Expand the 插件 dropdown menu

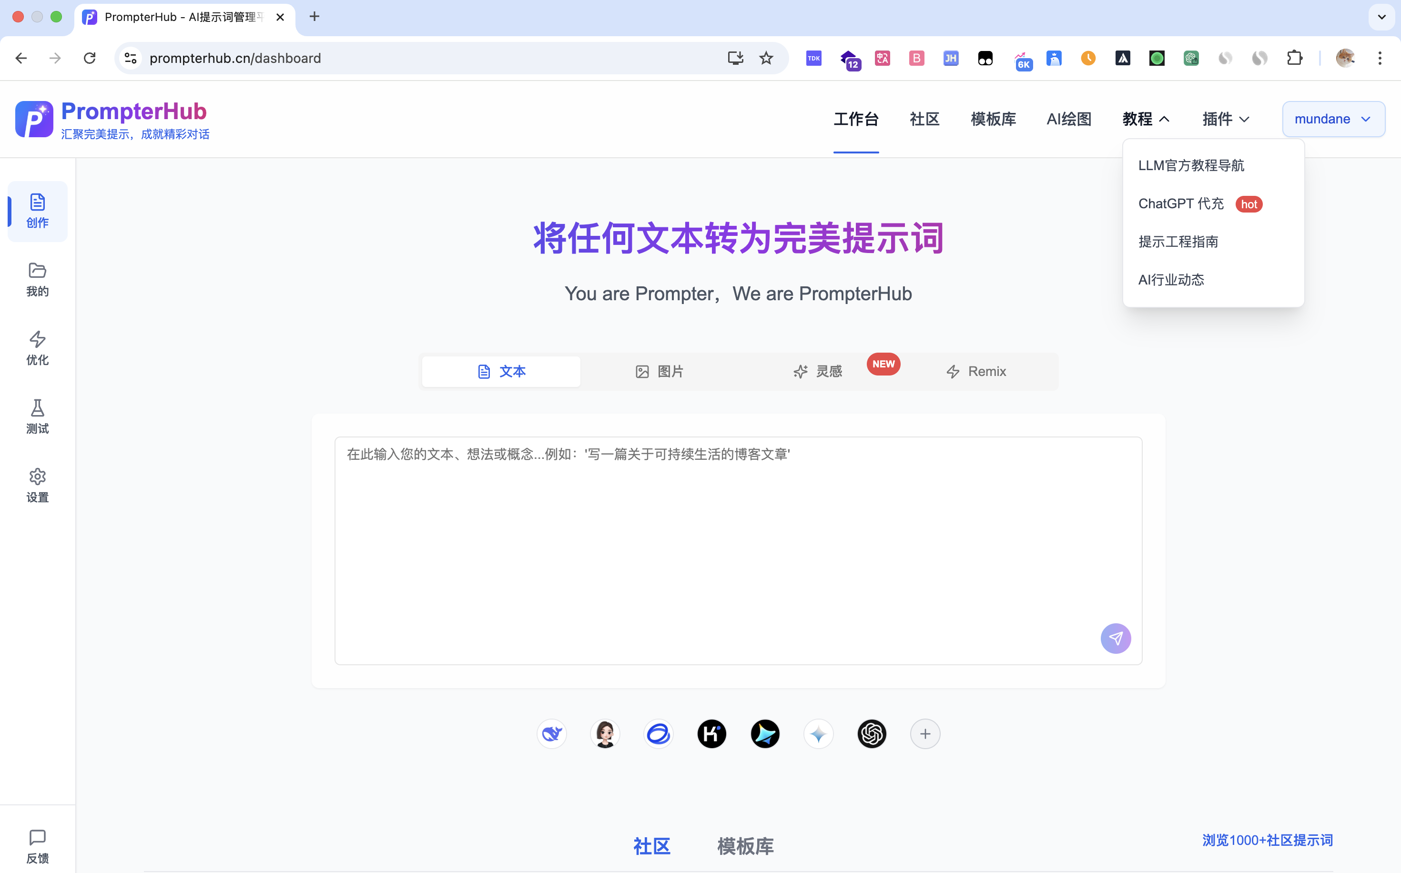(x=1226, y=119)
